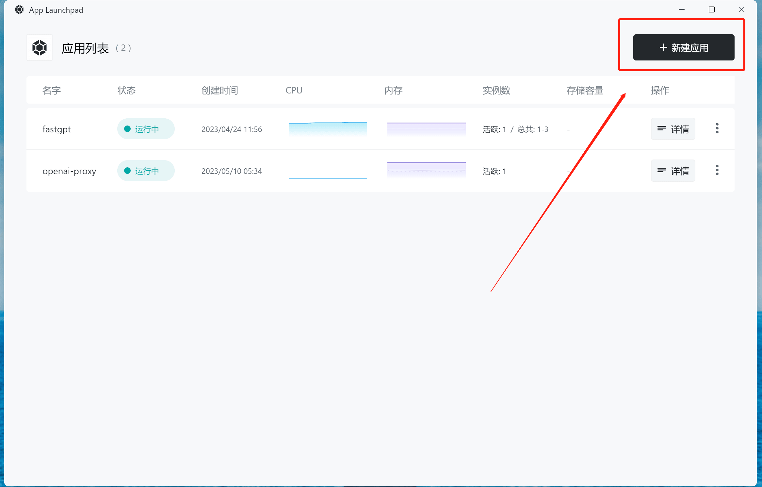Click the green running-status dot for fastgpt
This screenshot has width=762, height=487.
tap(128, 128)
